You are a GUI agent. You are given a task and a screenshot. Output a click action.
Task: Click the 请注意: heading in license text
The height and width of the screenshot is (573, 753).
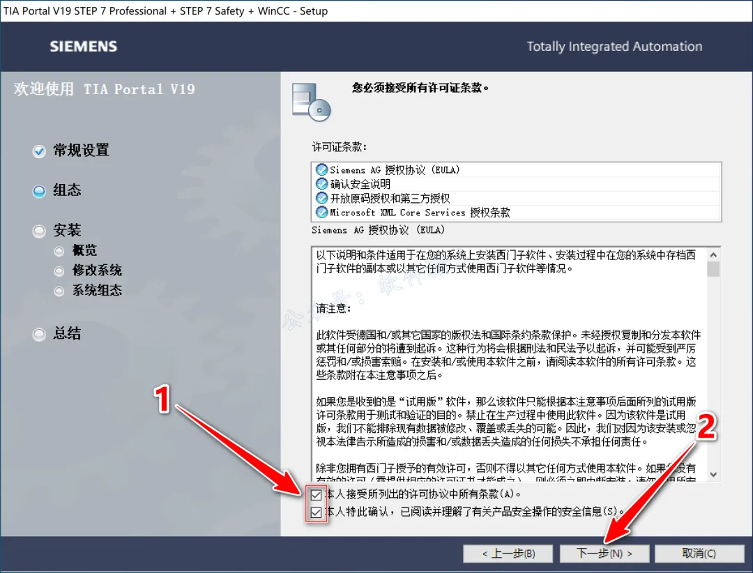coord(334,308)
